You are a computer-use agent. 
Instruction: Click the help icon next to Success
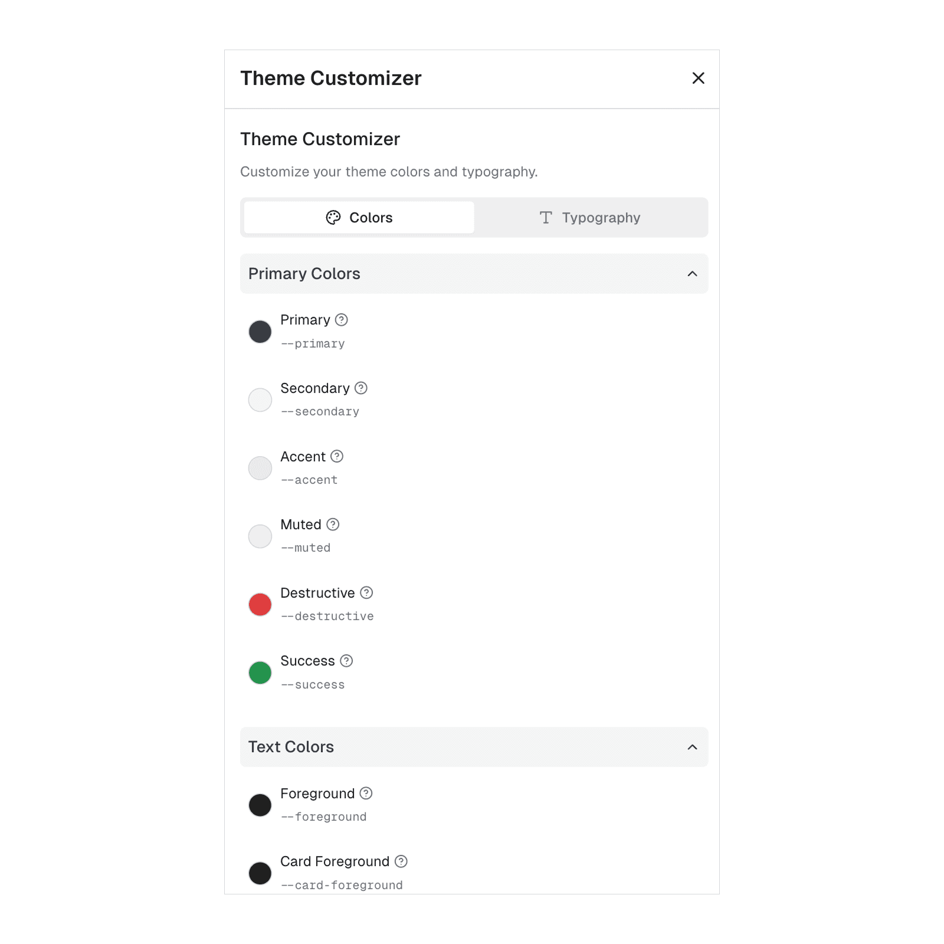[346, 661]
